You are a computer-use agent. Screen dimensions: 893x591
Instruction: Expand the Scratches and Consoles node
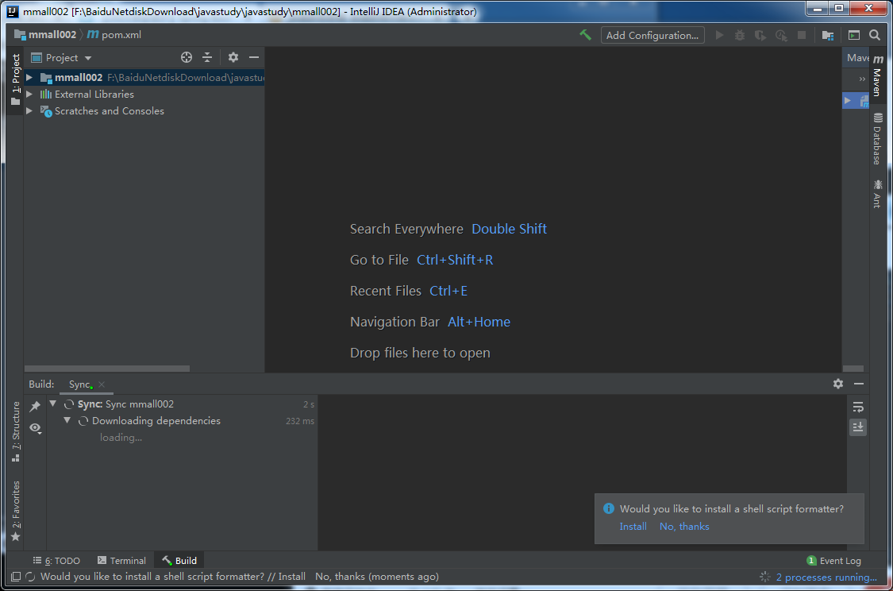pyautogui.click(x=29, y=110)
